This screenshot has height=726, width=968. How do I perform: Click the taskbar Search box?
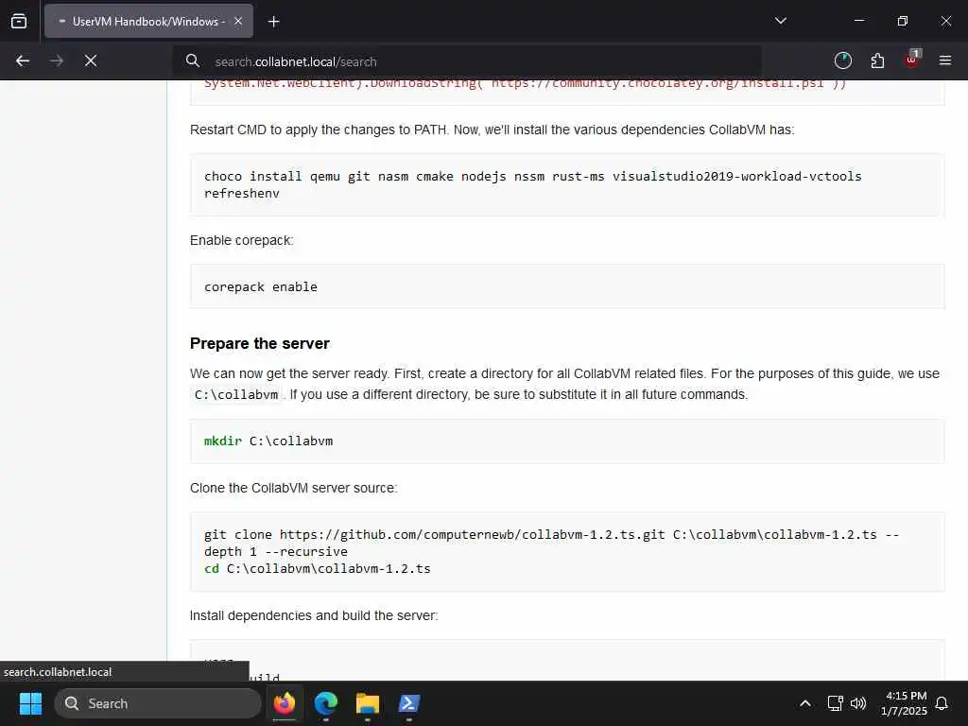click(158, 703)
